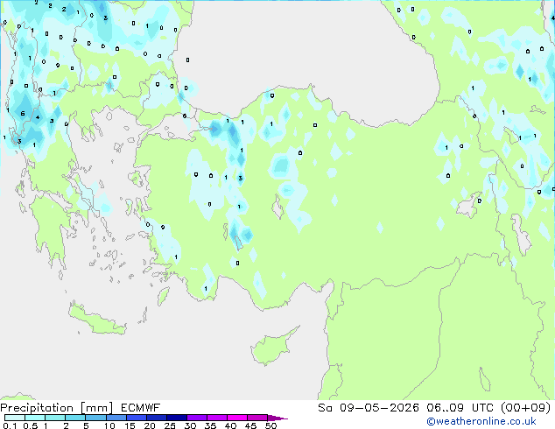The height and width of the screenshot is (429, 555).
Task: Click the 25–30 mm dark blue legend swatch
Action: click(x=177, y=418)
